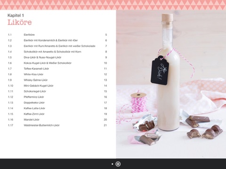Select section number 1.10

(10, 86)
